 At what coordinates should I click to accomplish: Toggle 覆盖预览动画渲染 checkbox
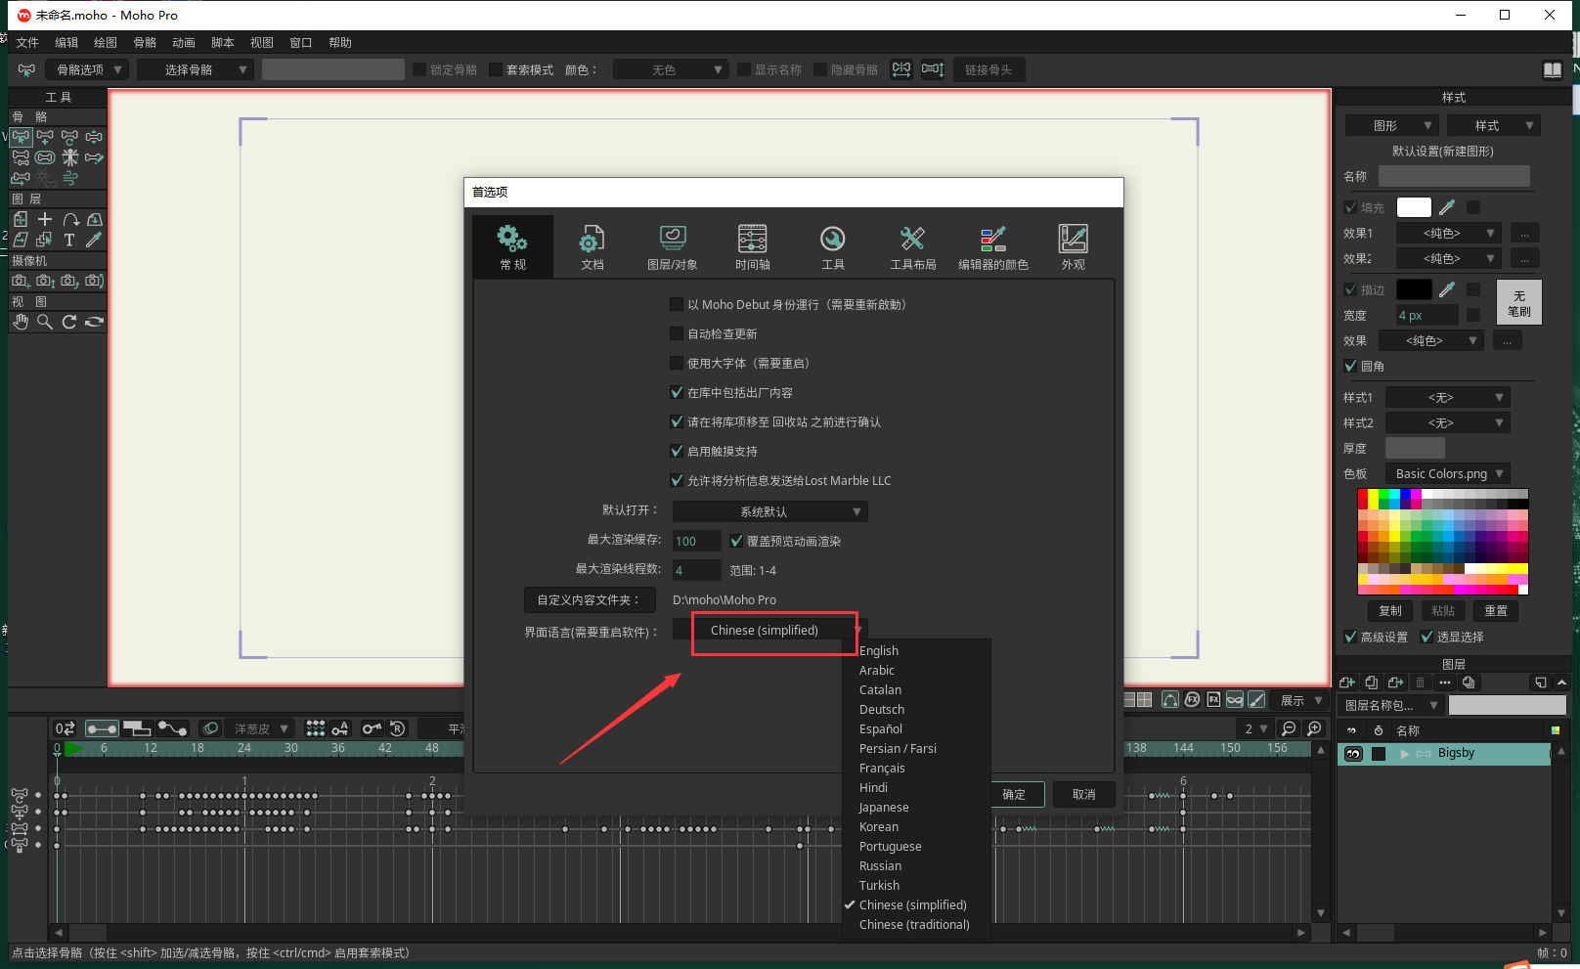point(736,541)
